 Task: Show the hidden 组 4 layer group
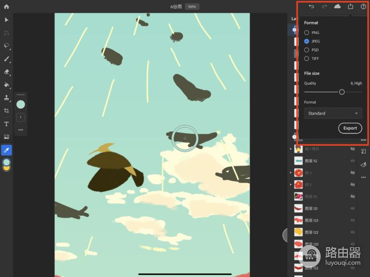[x=353, y=172]
